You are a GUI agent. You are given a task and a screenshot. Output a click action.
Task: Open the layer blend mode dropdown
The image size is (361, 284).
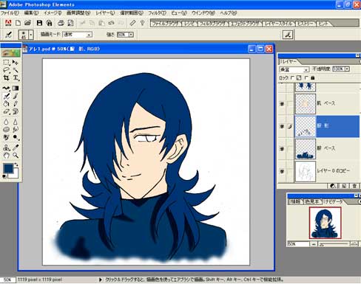click(x=294, y=69)
